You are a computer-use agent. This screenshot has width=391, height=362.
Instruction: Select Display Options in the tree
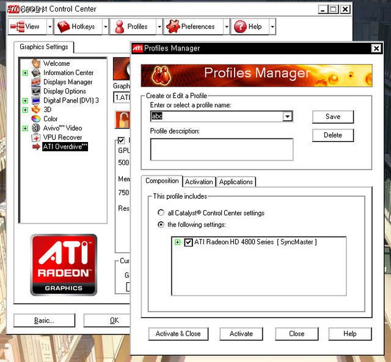pyautogui.click(x=65, y=91)
